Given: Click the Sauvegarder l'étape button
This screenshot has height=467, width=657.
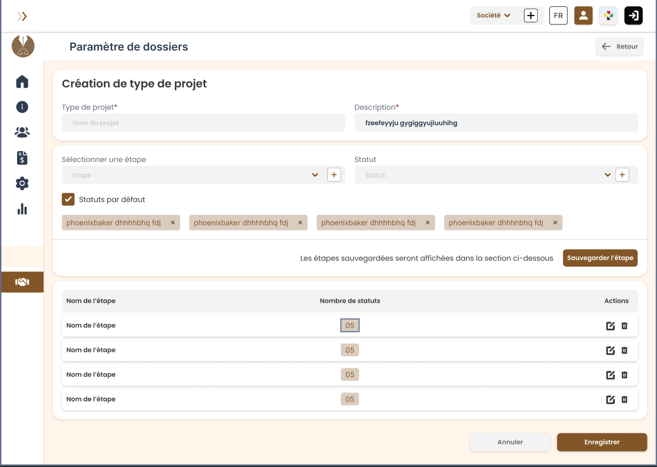Looking at the screenshot, I should (600, 258).
